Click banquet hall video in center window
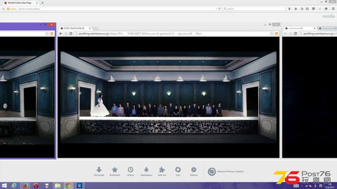Viewport: 337px width, 189px height. point(168,97)
